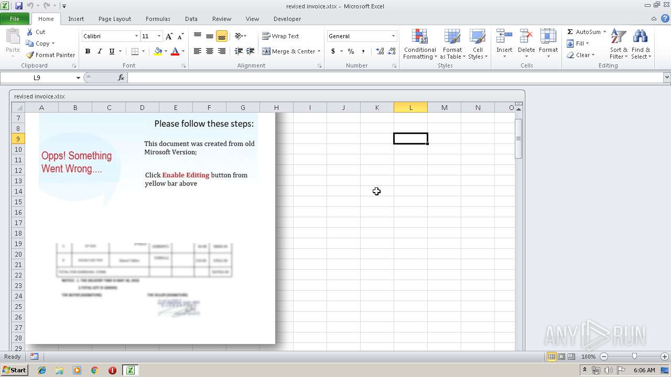Click the Fill Color paint bucket swatch
Screen dimensions: 671x377
tap(158, 51)
